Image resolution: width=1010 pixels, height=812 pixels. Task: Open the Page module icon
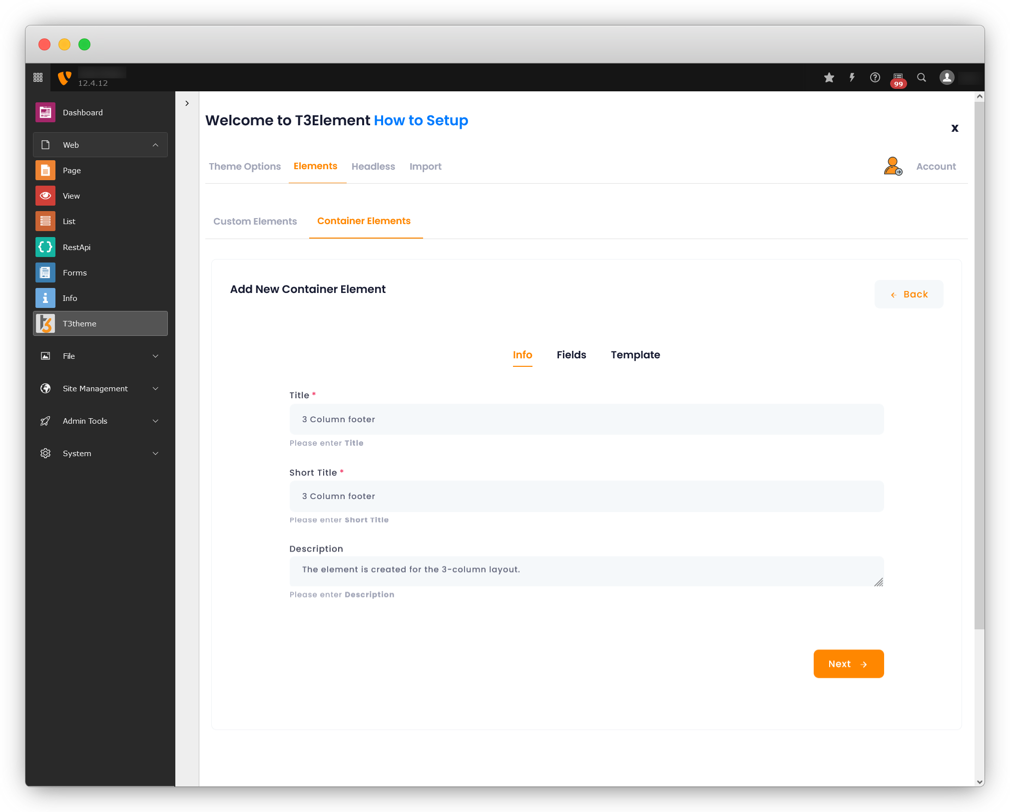45,170
